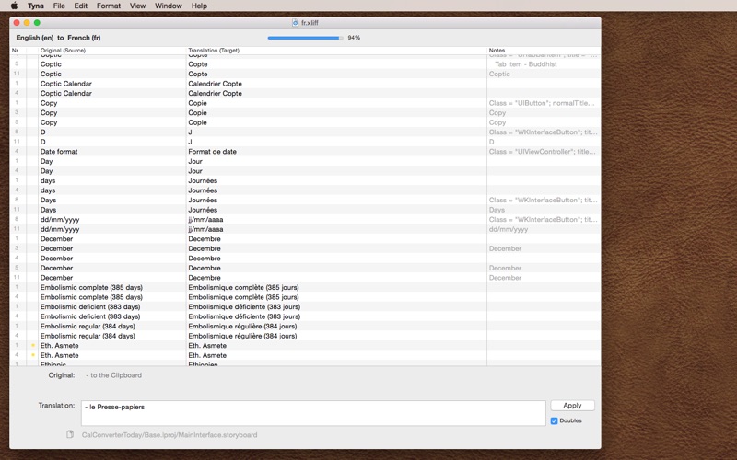Click the translation progress bar

[305, 38]
